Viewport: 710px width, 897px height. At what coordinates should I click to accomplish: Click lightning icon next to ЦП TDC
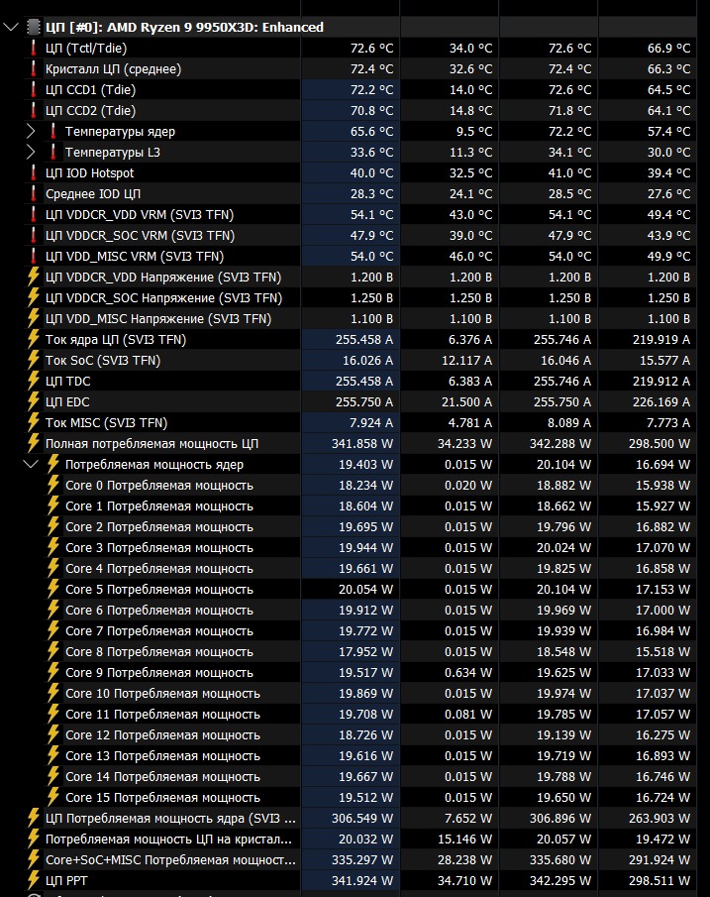pos(34,381)
